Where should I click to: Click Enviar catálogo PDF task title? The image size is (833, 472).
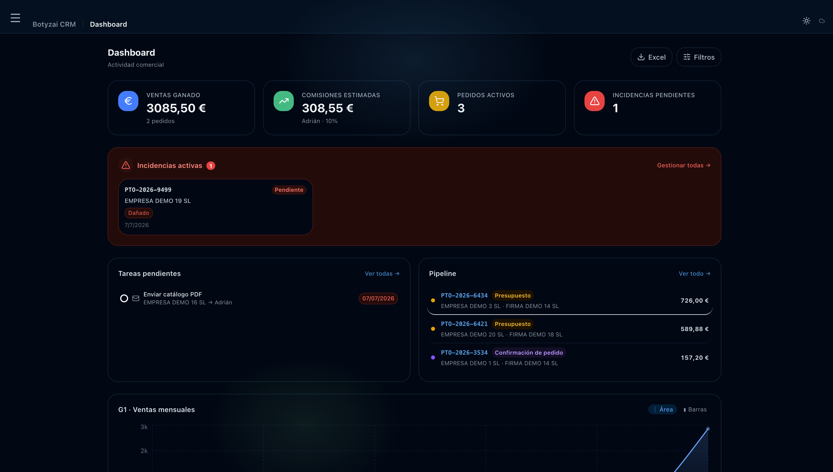[173, 294]
